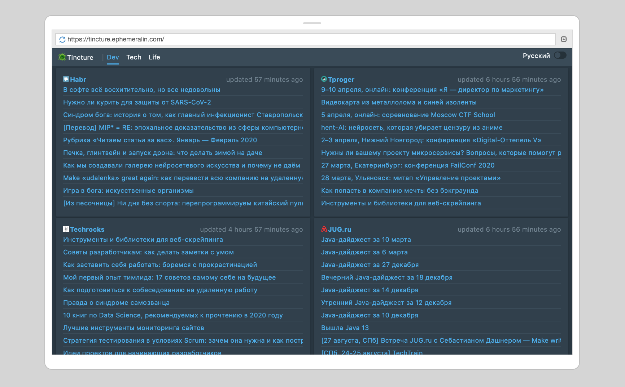This screenshot has height=387, width=625.
Task: Open '[Из песочницы] Ни дня без спорта' article
Action: click(x=183, y=203)
